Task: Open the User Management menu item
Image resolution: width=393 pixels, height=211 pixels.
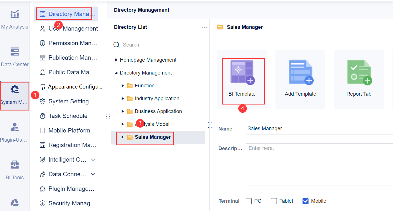Action: [73, 28]
